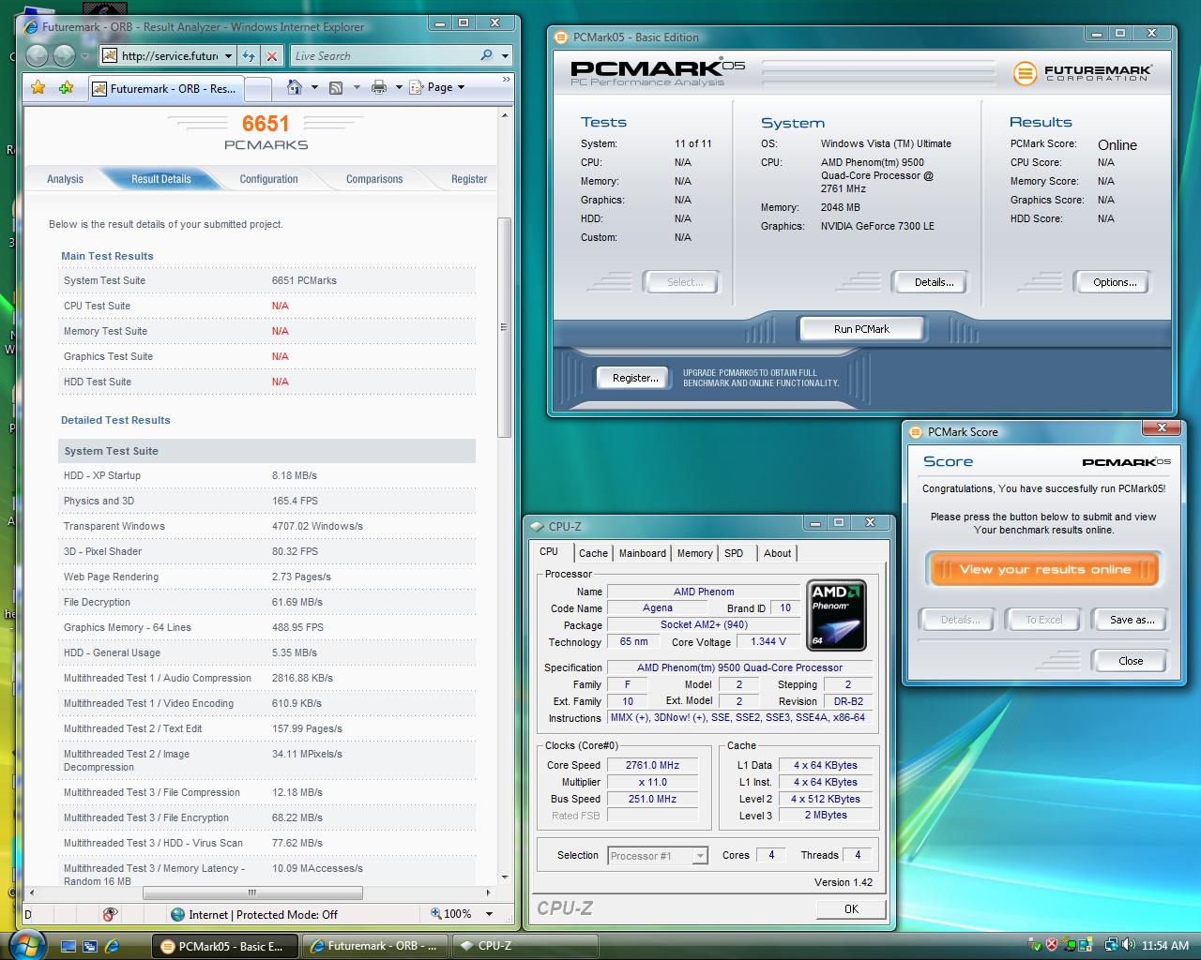Viewport: 1201px width, 960px height.
Task: Click the taskbar clock 11:54 AM
Action: tap(1165, 946)
